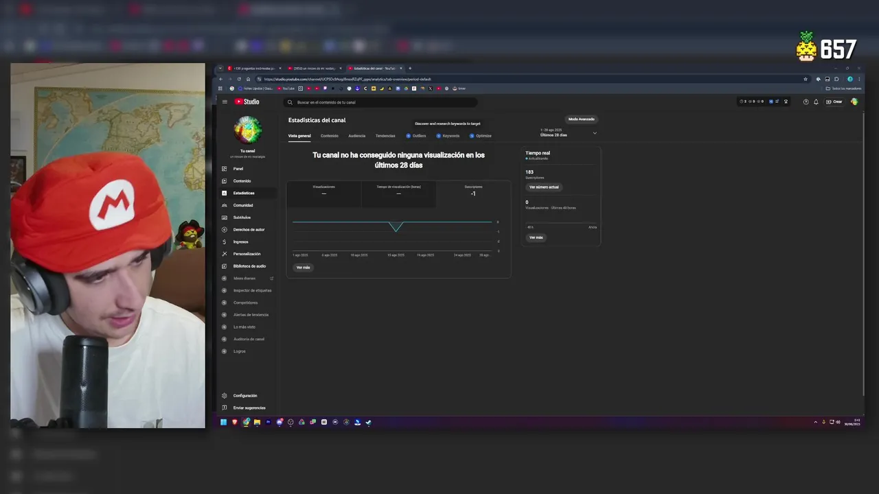
Task: Click the Crear button
Action: pyautogui.click(x=834, y=102)
